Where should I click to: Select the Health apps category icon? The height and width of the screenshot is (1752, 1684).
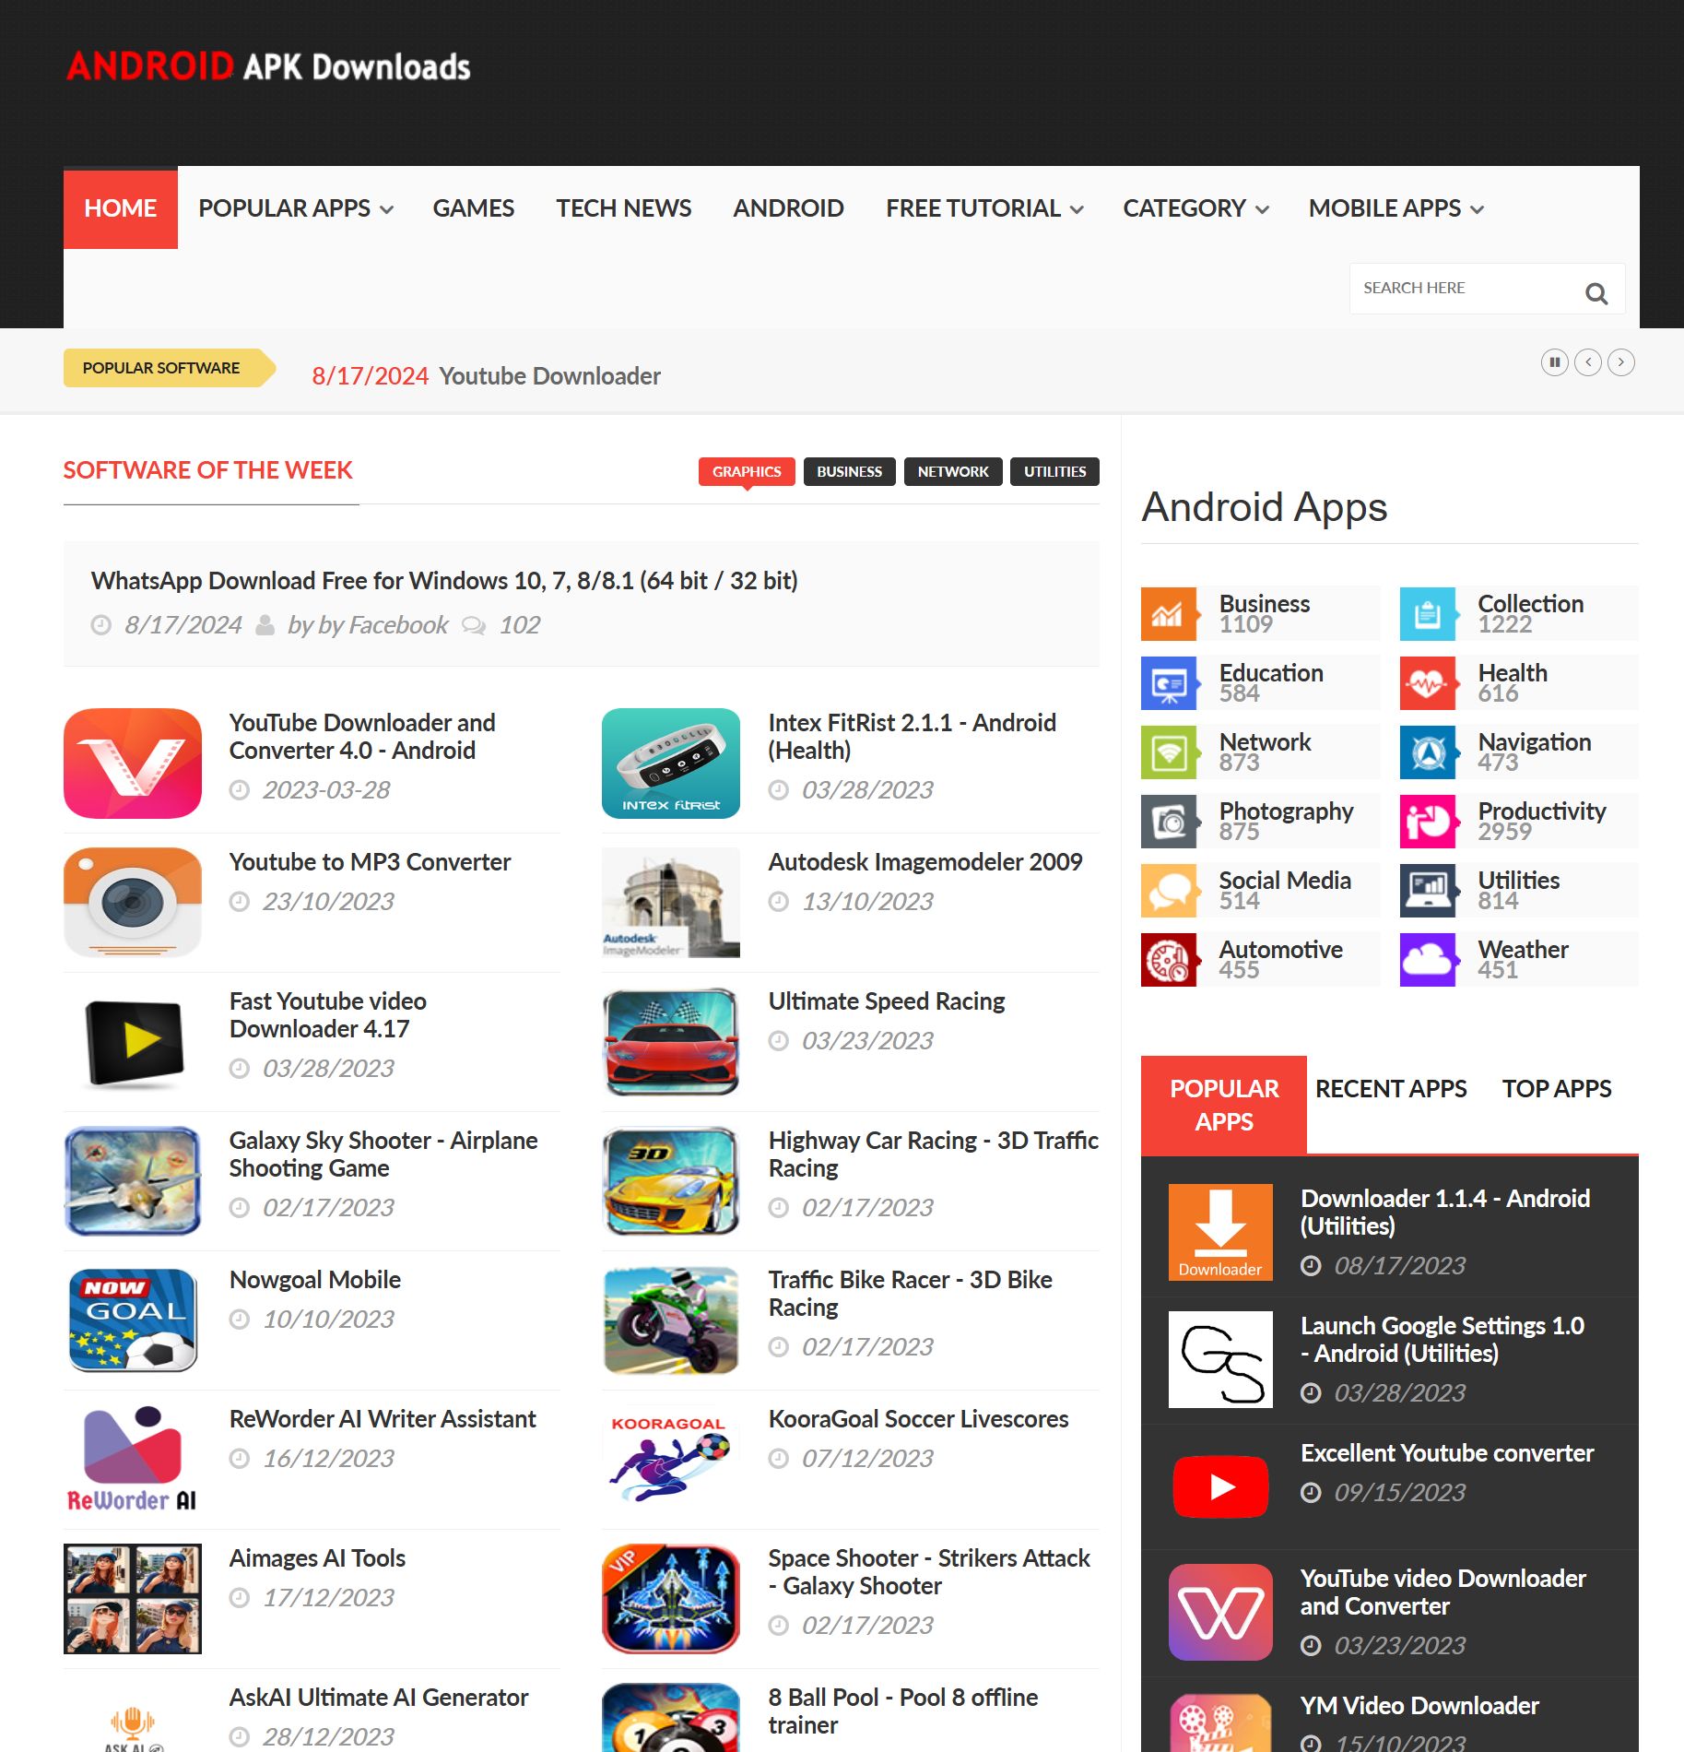point(1428,681)
